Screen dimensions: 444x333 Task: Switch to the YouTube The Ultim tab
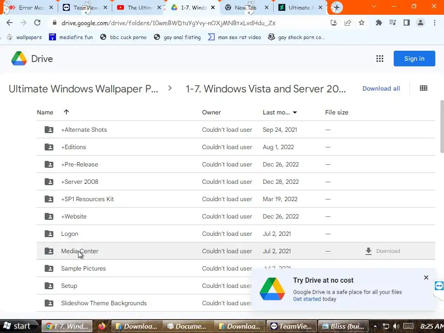(x=139, y=8)
